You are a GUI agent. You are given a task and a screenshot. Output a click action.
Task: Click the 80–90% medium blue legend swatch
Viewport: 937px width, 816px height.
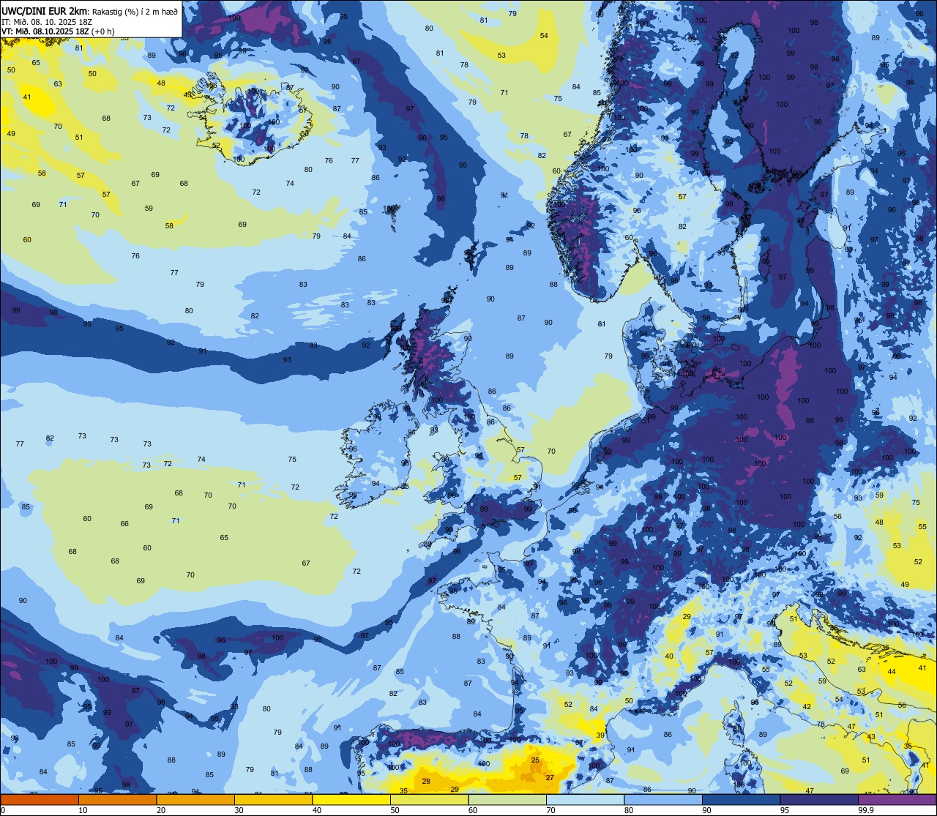coord(663,799)
